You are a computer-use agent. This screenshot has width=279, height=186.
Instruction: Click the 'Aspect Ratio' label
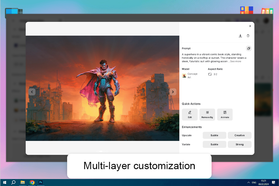[215, 69]
